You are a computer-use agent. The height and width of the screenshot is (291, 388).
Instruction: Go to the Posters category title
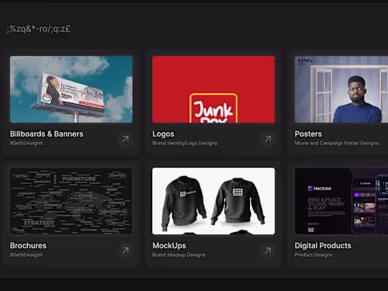click(x=308, y=134)
